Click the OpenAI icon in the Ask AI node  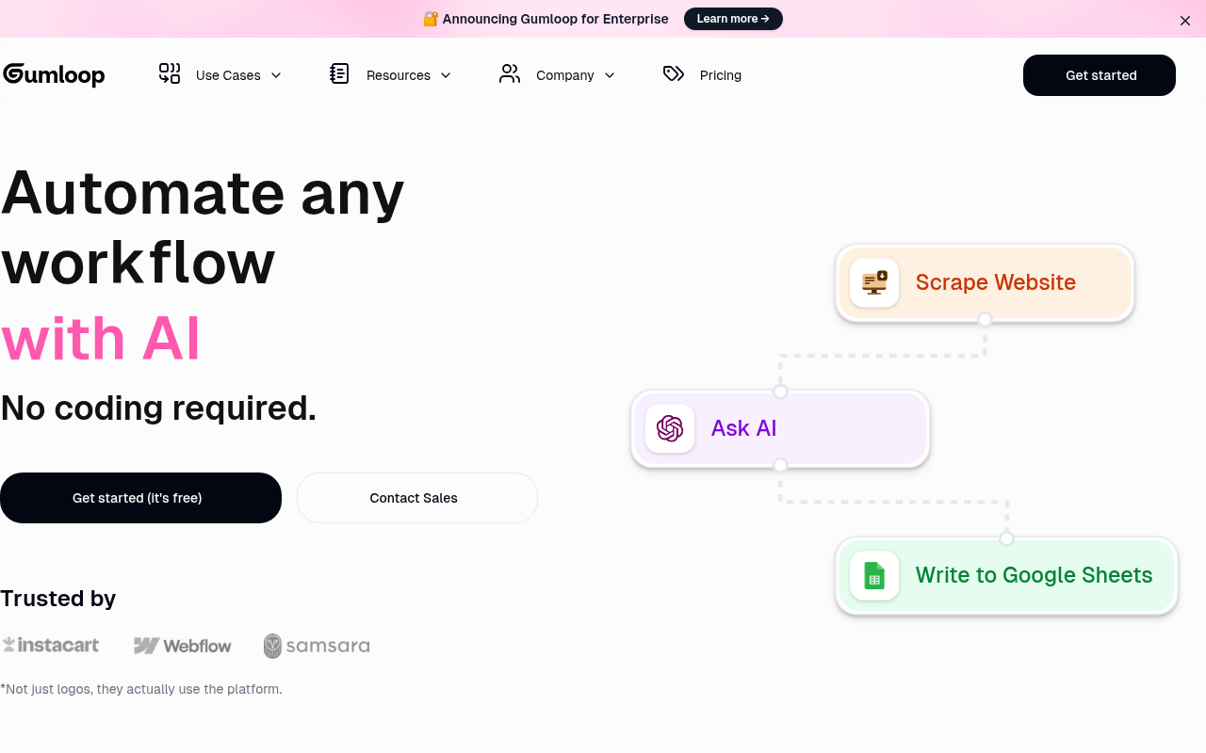click(x=669, y=428)
